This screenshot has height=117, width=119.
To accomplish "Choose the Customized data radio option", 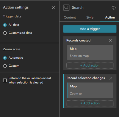I will point(5,33).
